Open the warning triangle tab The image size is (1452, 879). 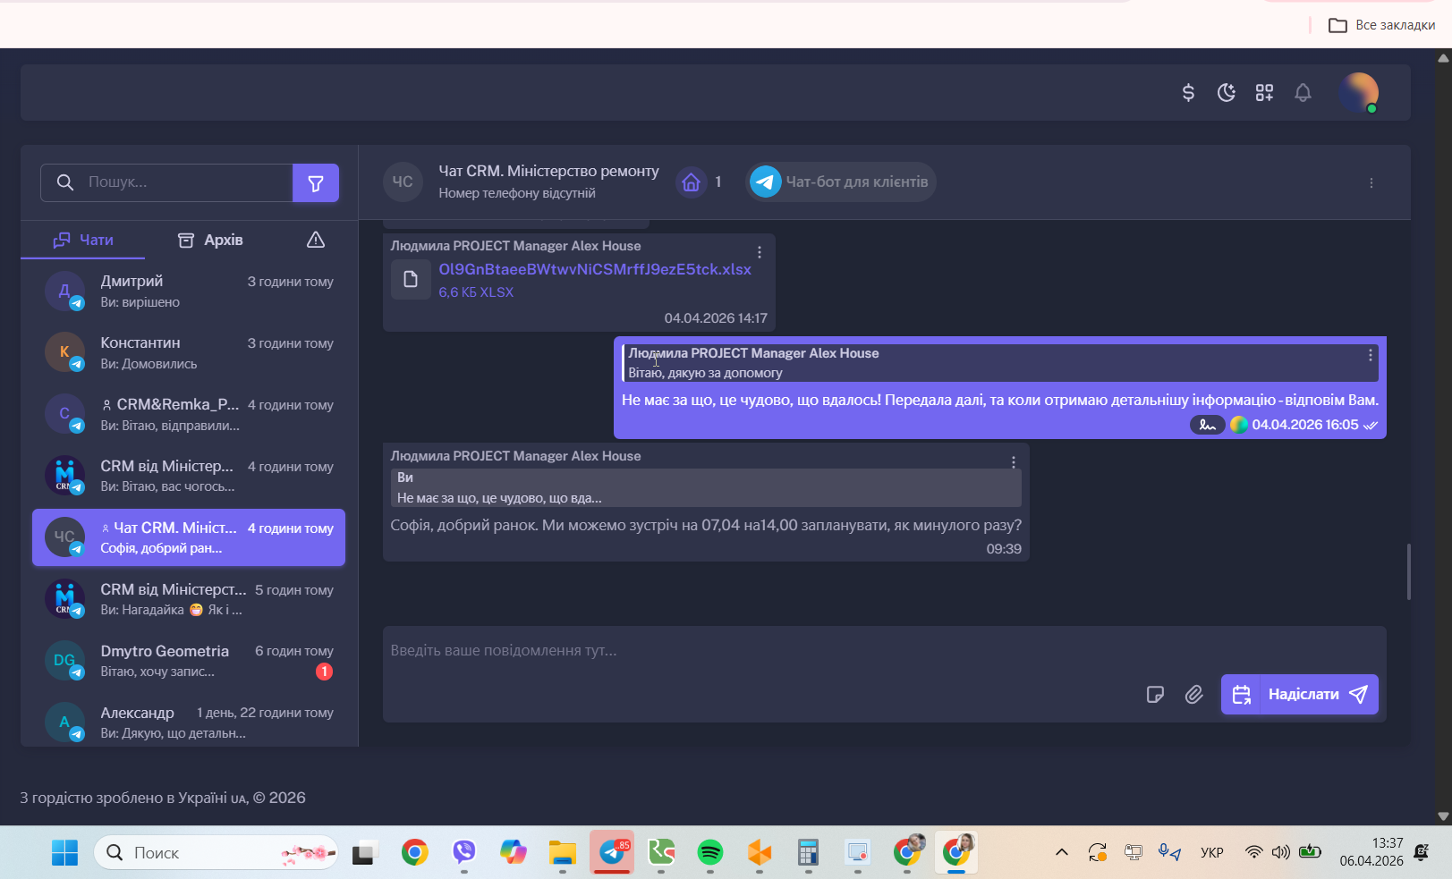tap(316, 240)
